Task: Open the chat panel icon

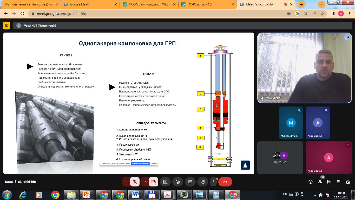Action: 329,182
